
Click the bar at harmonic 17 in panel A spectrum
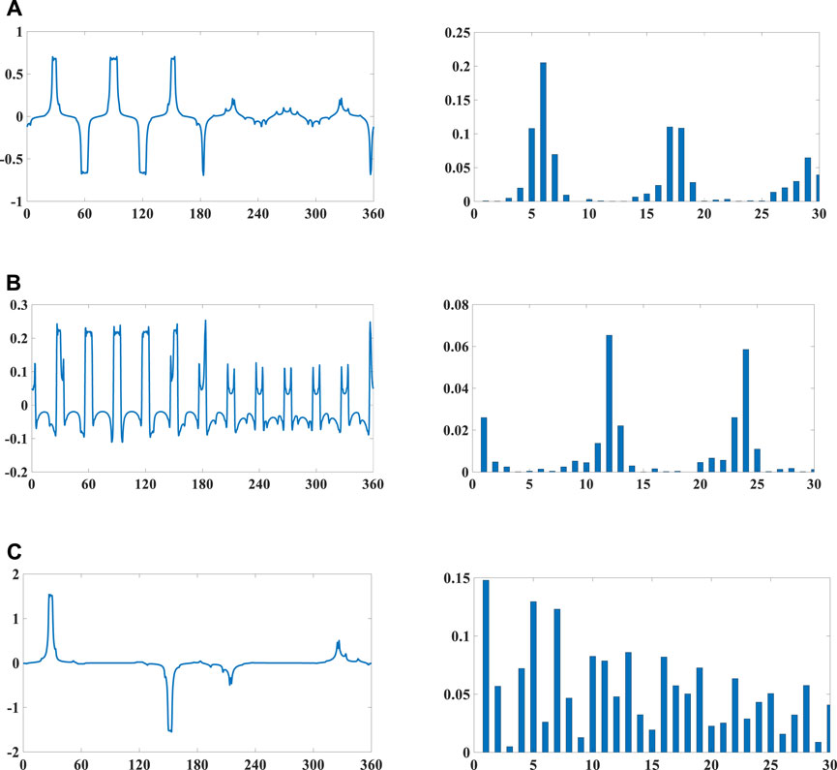pos(670,164)
